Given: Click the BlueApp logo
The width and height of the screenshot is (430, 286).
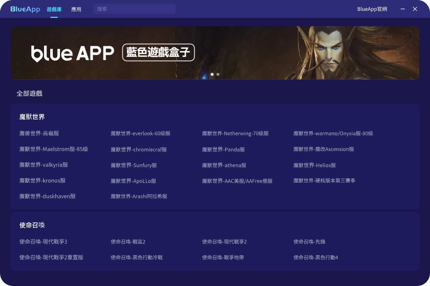Looking at the screenshot, I should click(x=25, y=9).
